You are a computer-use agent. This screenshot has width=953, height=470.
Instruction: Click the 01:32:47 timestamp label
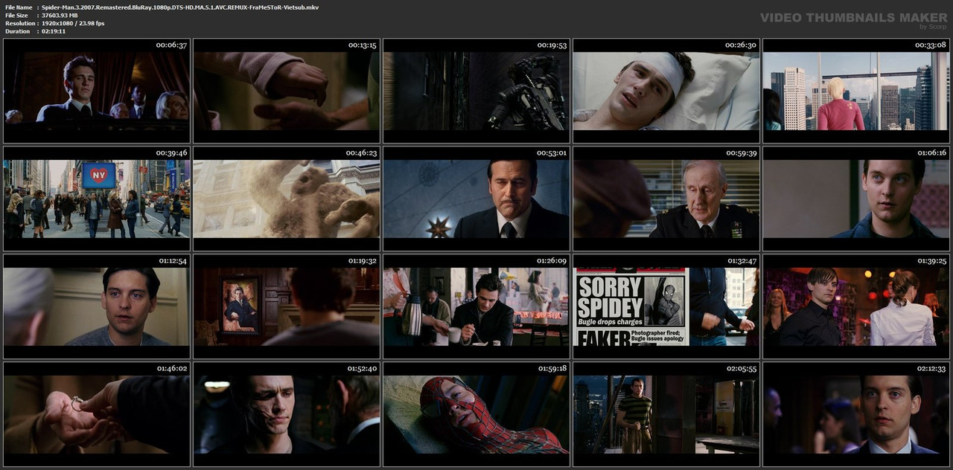741,261
